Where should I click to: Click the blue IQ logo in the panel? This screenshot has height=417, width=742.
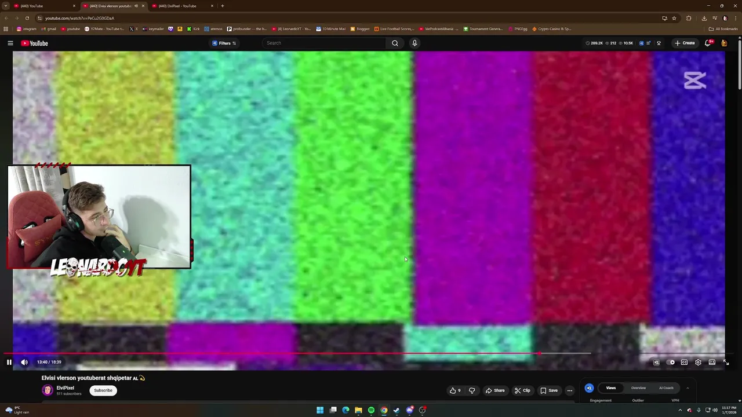(589, 388)
